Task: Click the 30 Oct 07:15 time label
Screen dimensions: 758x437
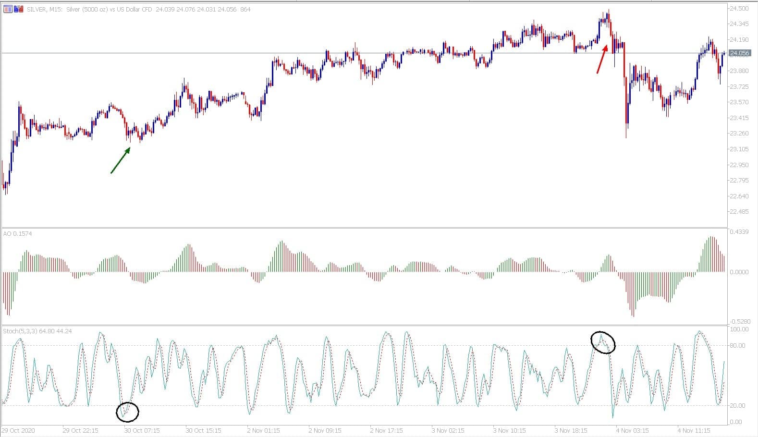Action: (142, 430)
